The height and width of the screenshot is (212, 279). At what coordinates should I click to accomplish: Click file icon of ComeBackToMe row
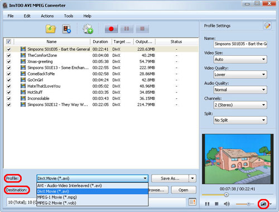click(x=23, y=74)
